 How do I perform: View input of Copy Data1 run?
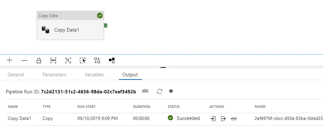click(x=213, y=119)
